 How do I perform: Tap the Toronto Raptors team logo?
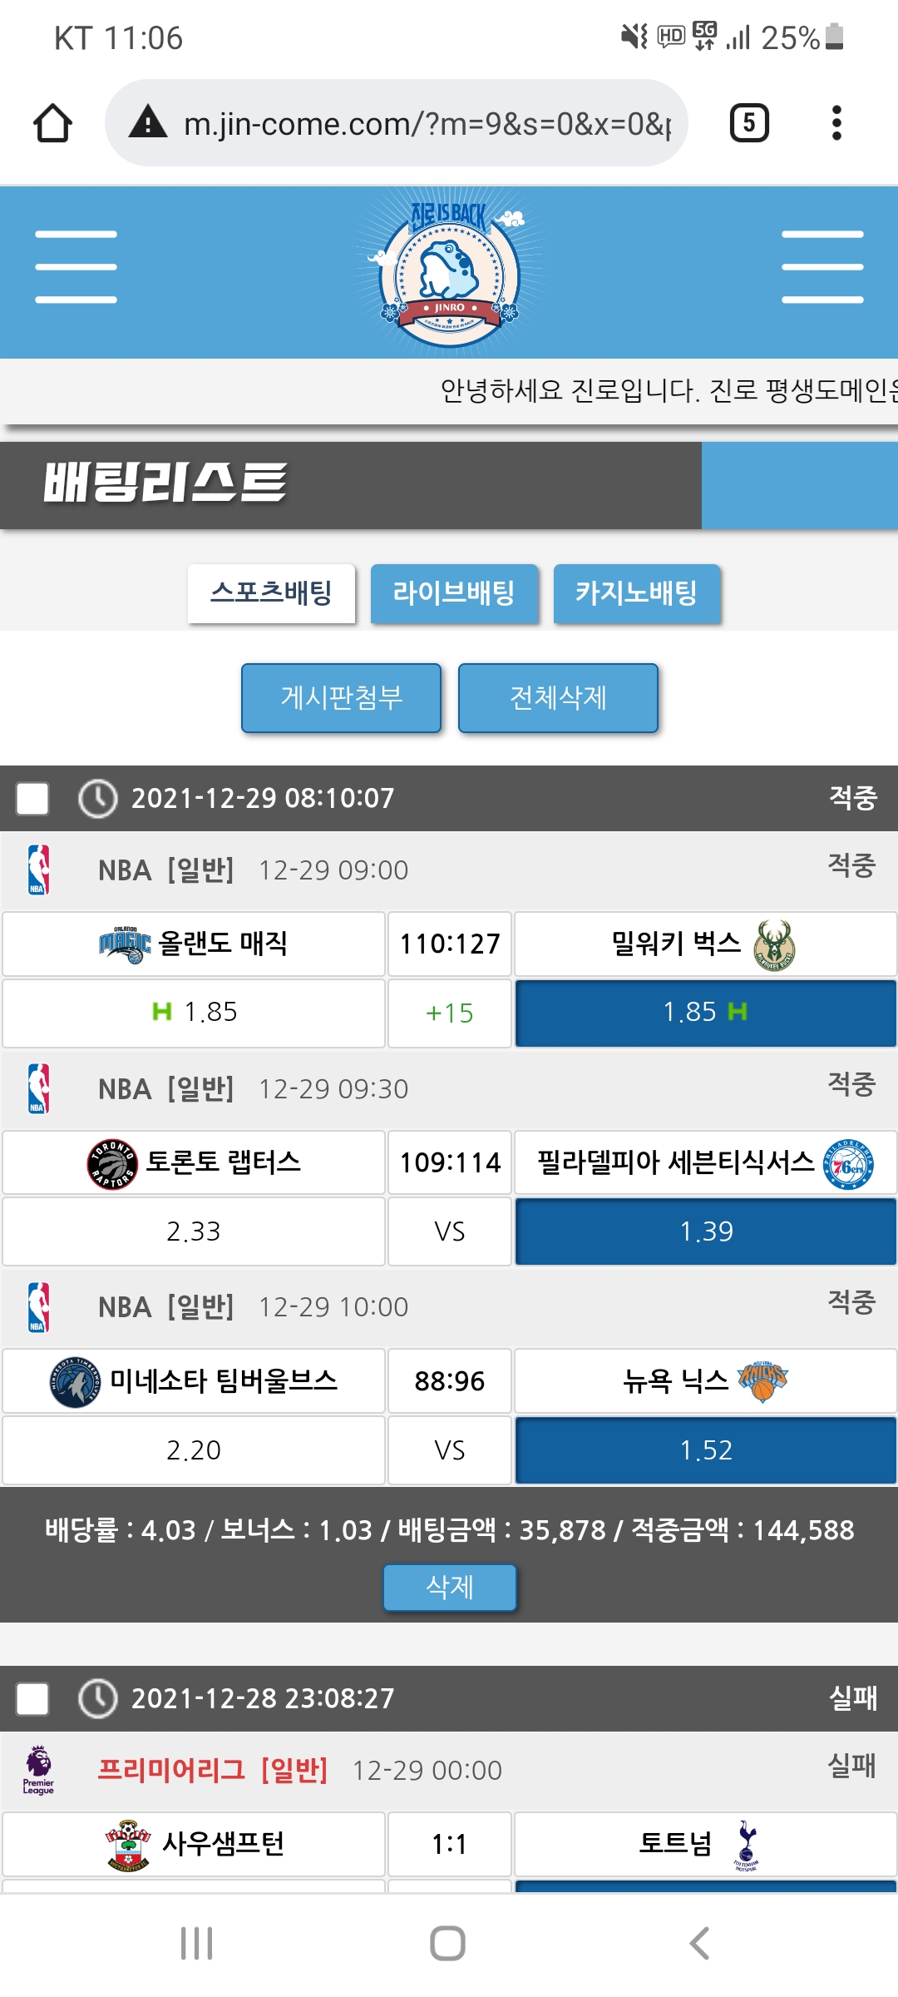(111, 1163)
